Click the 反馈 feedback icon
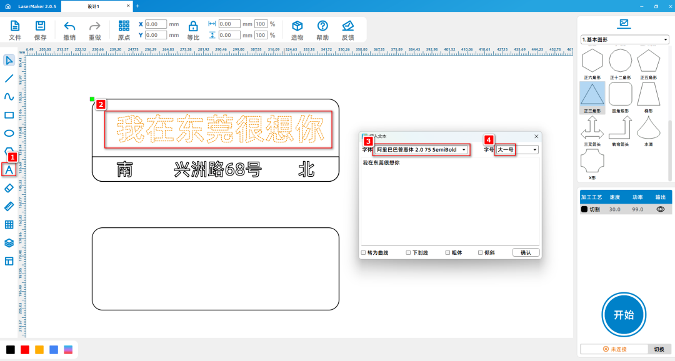This screenshot has height=361, width=675. [348, 27]
